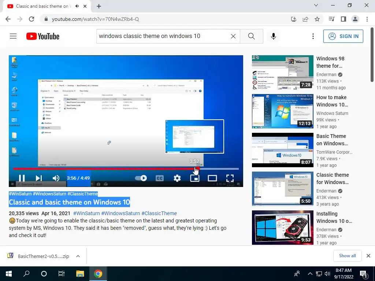The width and height of the screenshot is (375, 281).
Task: Go to YouTube home logo
Action: [43, 36]
